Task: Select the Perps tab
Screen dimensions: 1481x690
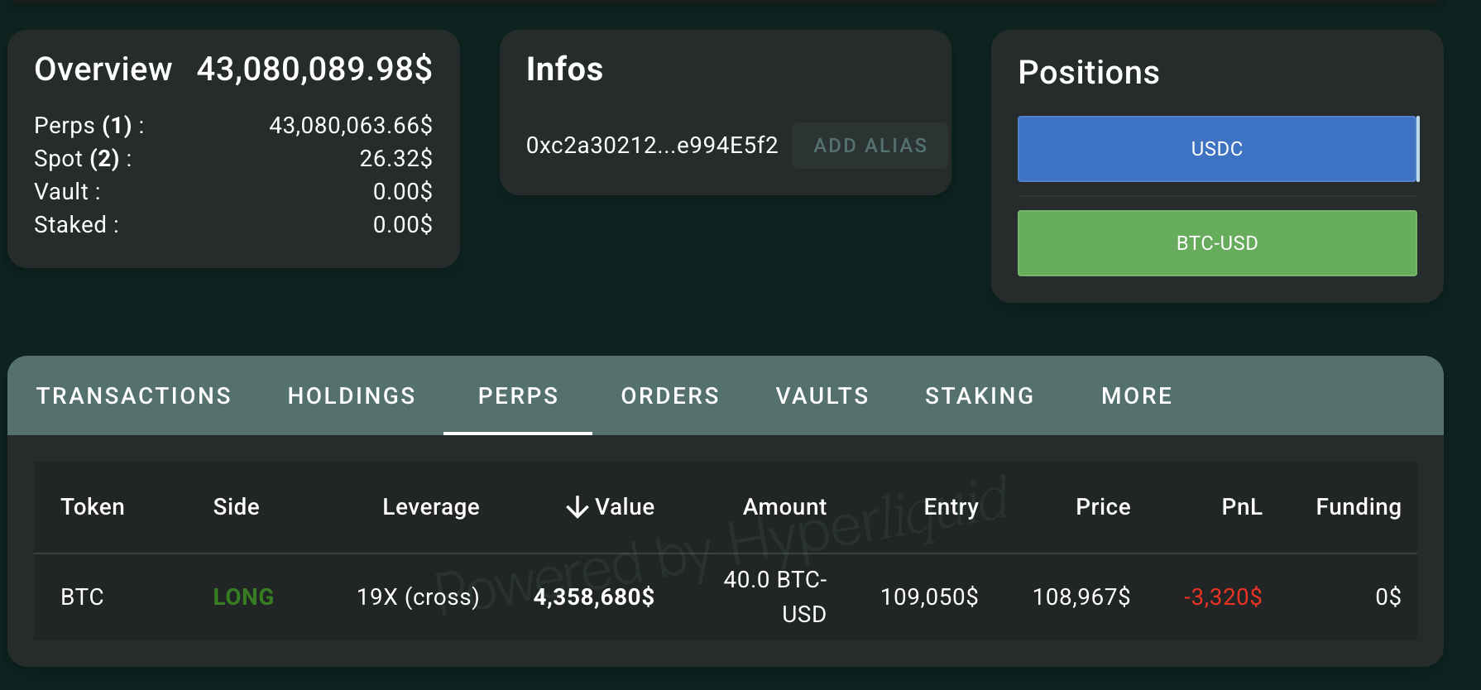Action: click(x=518, y=396)
